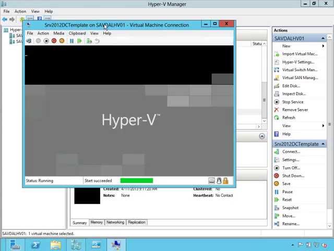The height and width of the screenshot is (251, 334).
Task: Click the greyed Start icon in VM toolbar
Action: [38, 41]
